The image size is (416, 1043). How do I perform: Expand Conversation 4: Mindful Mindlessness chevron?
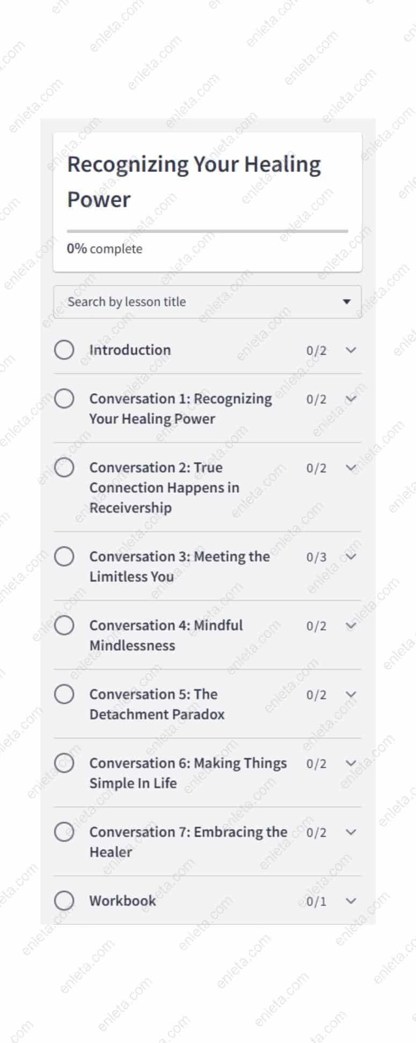351,625
